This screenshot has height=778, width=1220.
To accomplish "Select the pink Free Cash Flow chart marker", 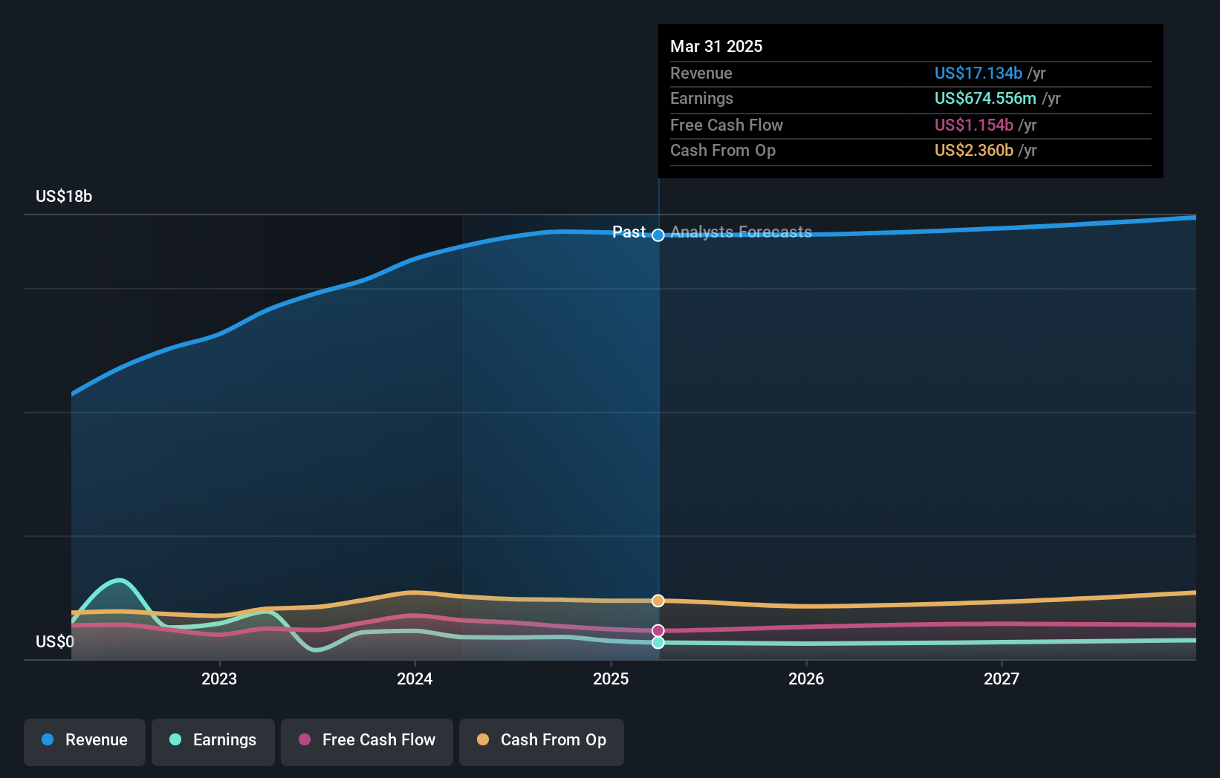I will pyautogui.click(x=658, y=630).
